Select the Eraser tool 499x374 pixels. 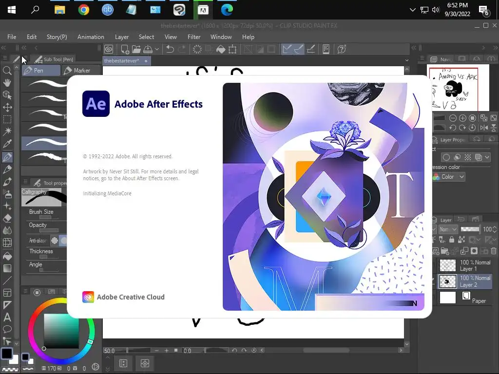point(7,219)
